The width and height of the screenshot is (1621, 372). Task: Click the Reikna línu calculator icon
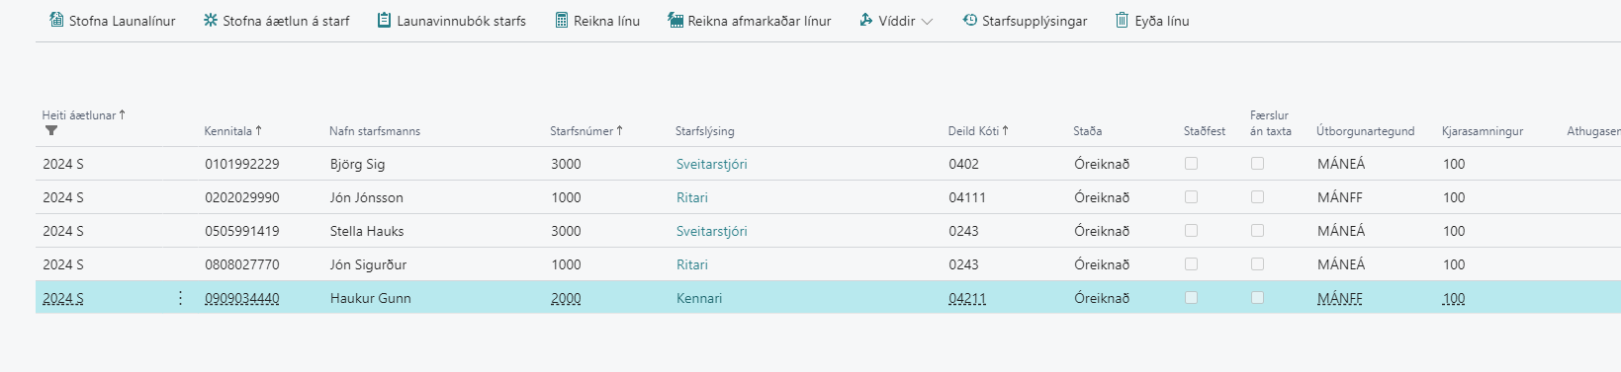(562, 20)
